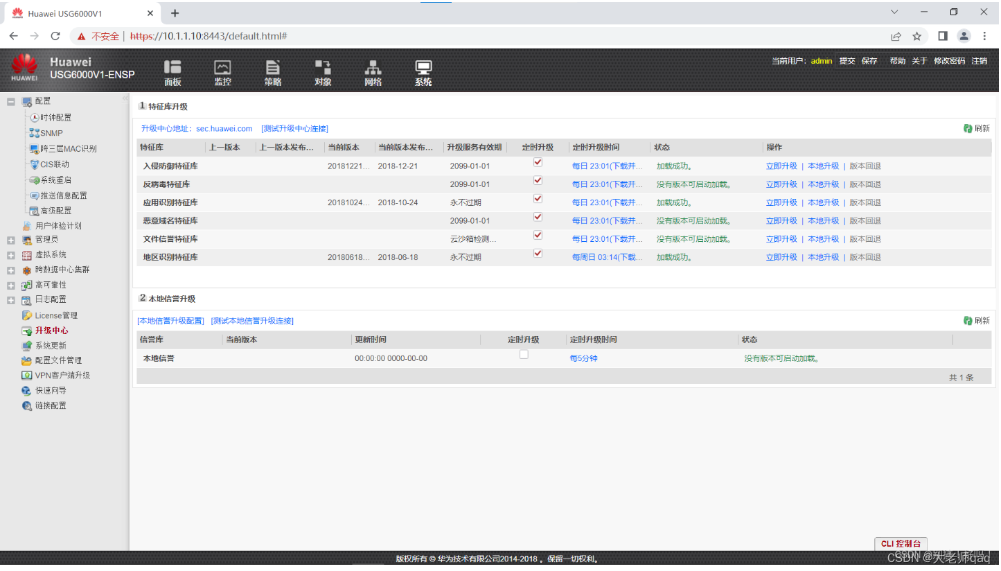Open the Chrome three-dot menu

point(985,36)
